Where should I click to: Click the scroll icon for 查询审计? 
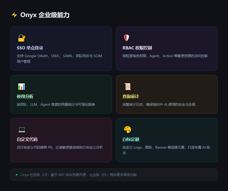[127, 87]
